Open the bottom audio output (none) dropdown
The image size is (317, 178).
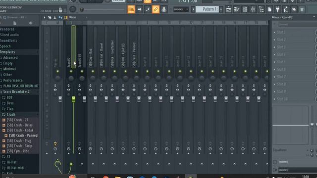pos(297,170)
